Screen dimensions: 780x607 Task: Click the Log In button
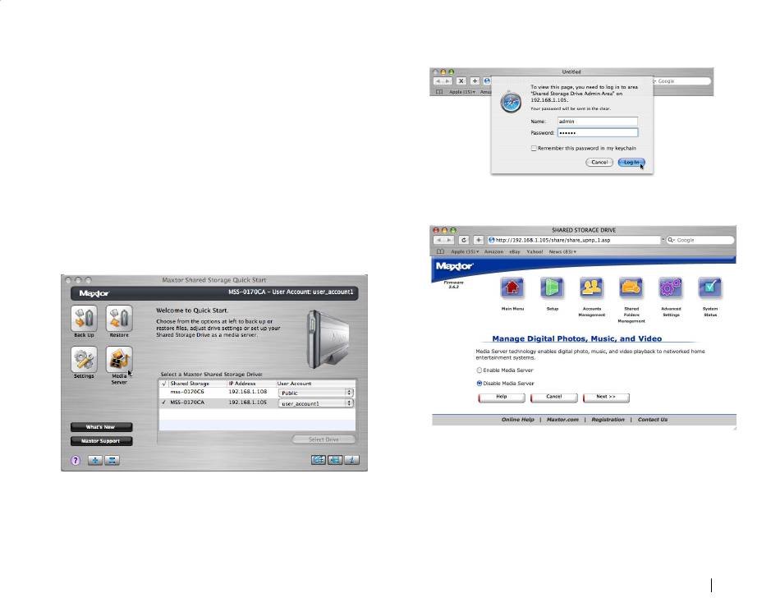point(631,162)
